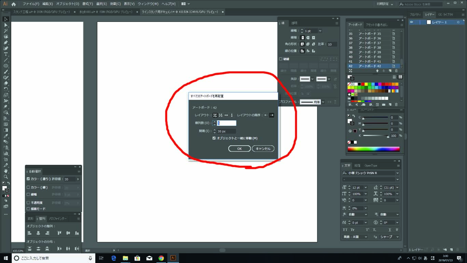Pick the yellow swatch in Swatches panel
Screen dimensions: 467x263
[366, 84]
